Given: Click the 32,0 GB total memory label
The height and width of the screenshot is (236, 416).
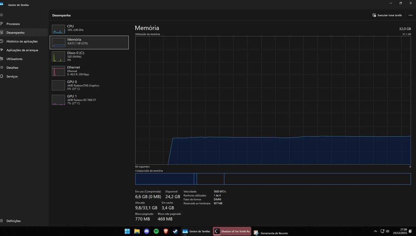Looking at the screenshot, I should 405,29.
